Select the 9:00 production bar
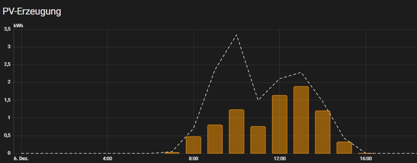This screenshot has width=417, height=163. coord(215,139)
